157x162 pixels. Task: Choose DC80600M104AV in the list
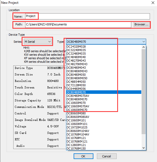[x=104, y=131]
